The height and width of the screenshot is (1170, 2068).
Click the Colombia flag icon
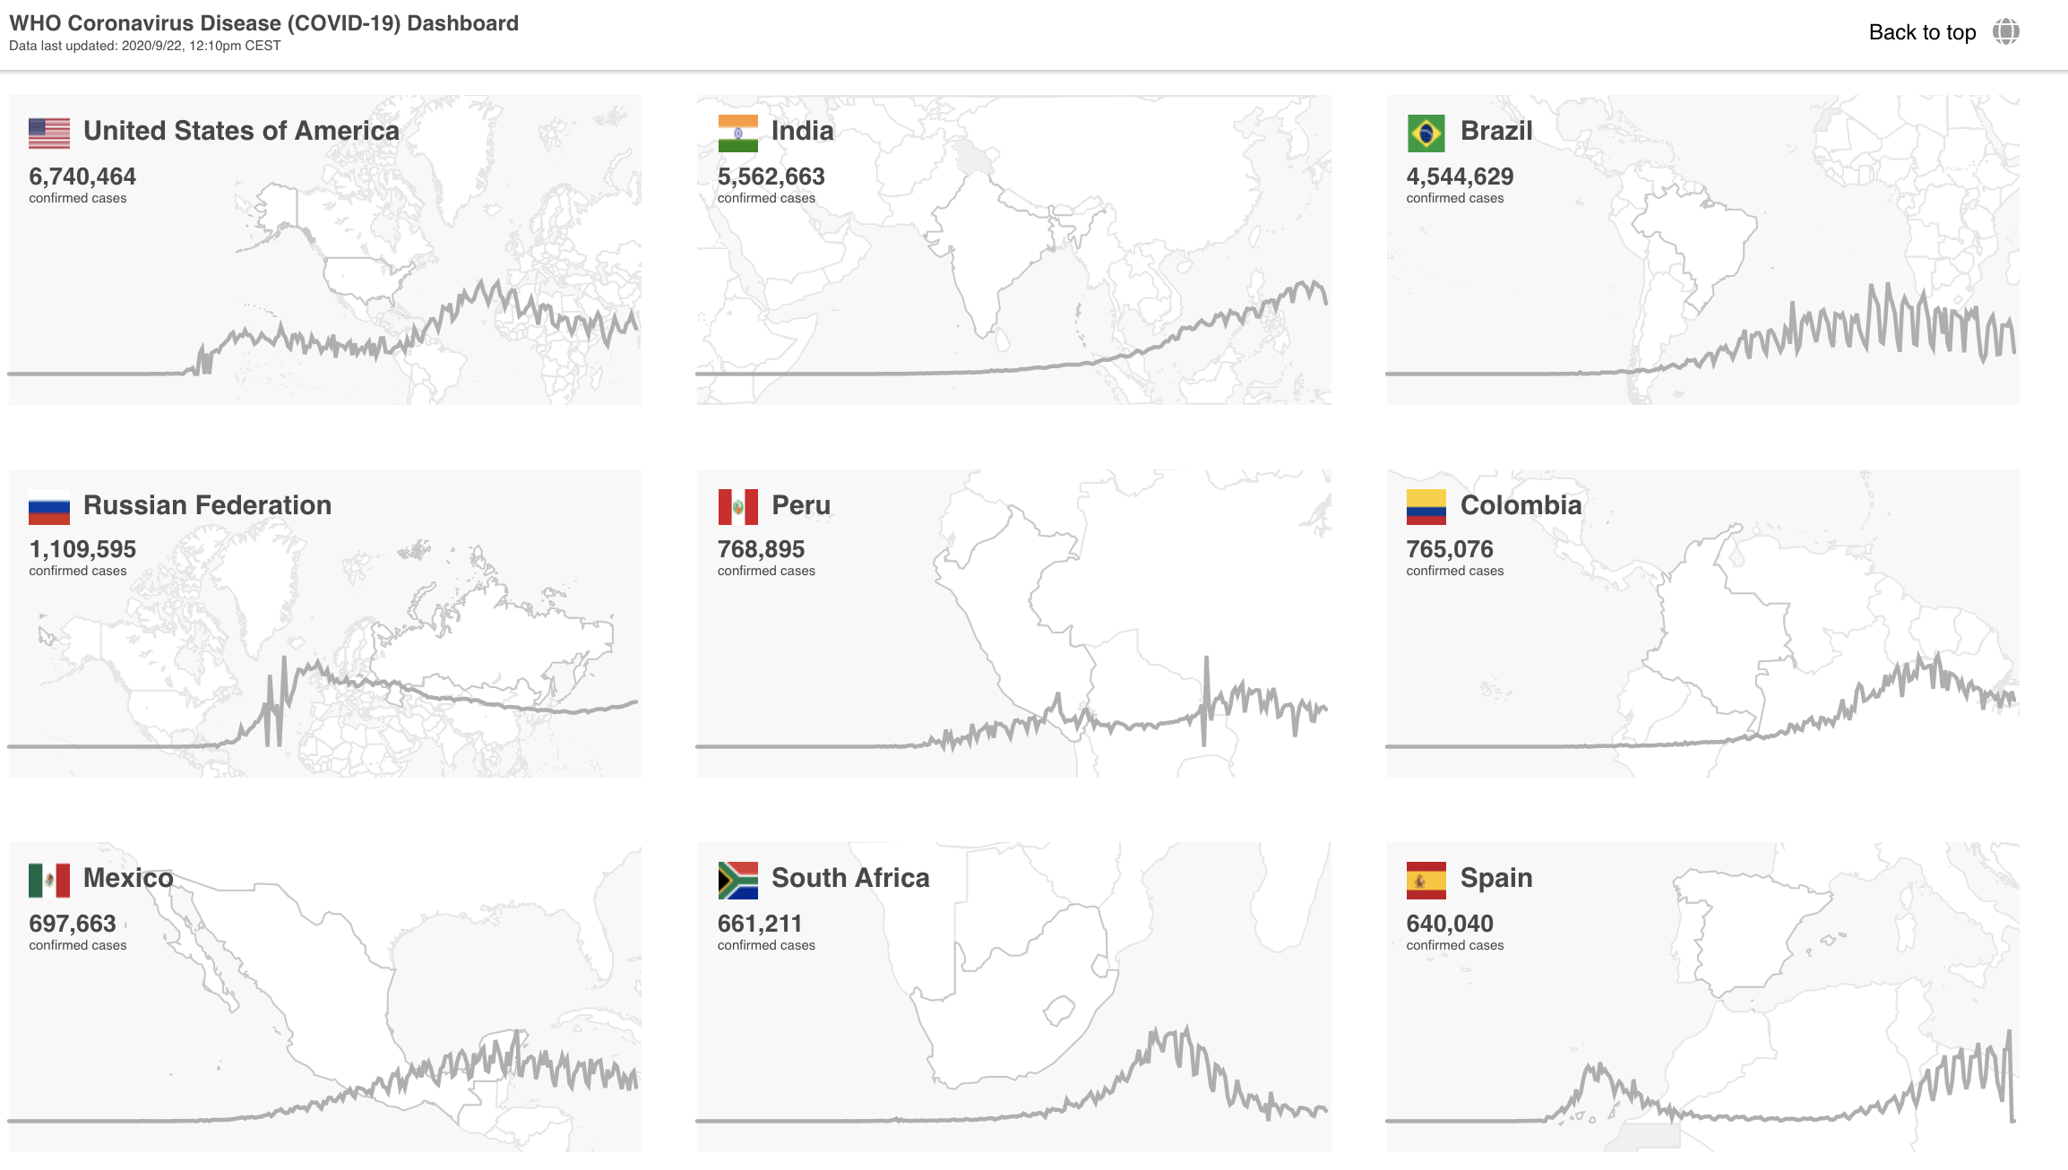pos(1426,506)
